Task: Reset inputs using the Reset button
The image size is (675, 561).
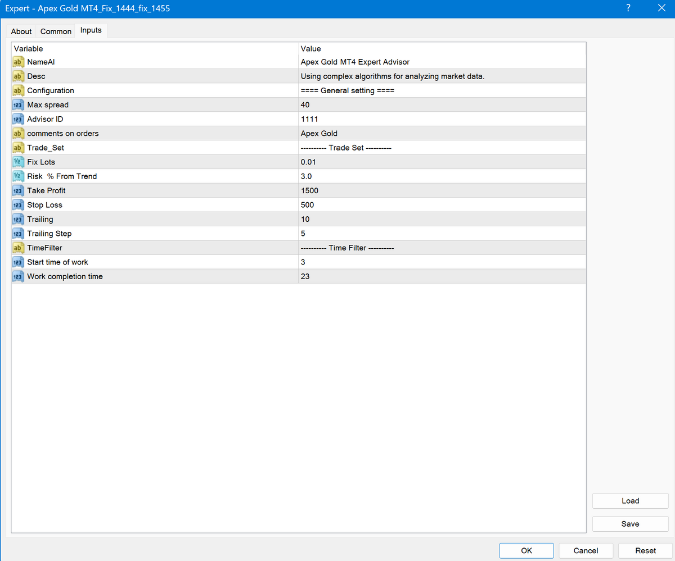Action: point(646,551)
